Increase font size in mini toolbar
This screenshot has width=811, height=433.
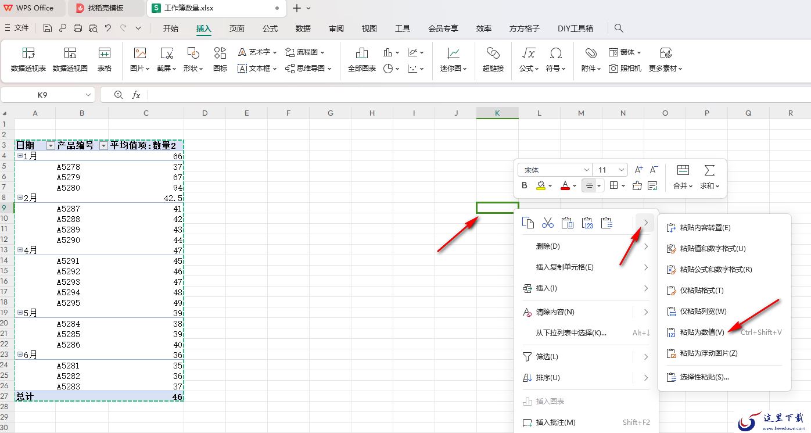click(x=638, y=170)
